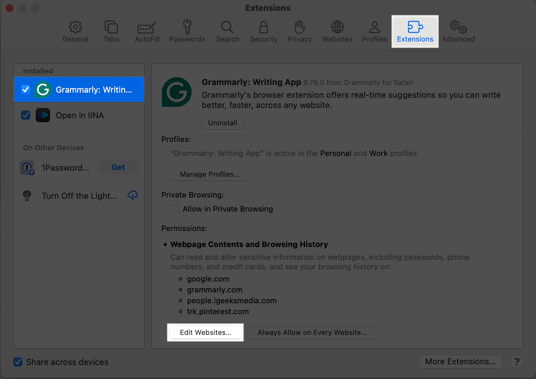536x379 pixels.
Task: Click the Edit Websites button
Action: (x=205, y=332)
